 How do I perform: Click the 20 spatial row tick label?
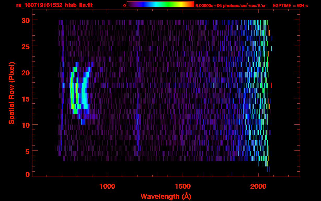pyautogui.click(x=26, y=72)
